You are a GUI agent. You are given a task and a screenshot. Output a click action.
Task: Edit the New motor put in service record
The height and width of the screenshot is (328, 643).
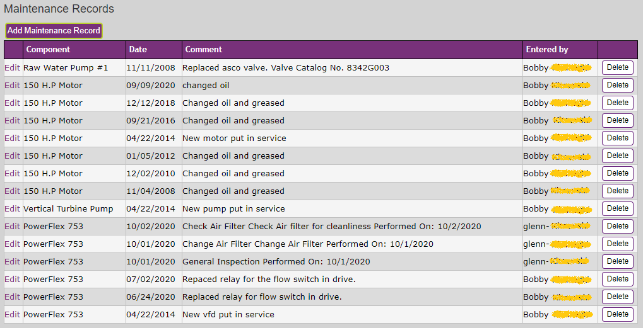pos(12,139)
